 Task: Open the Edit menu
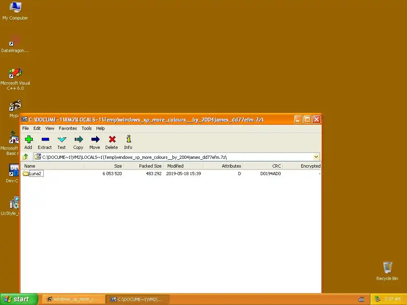tap(37, 128)
